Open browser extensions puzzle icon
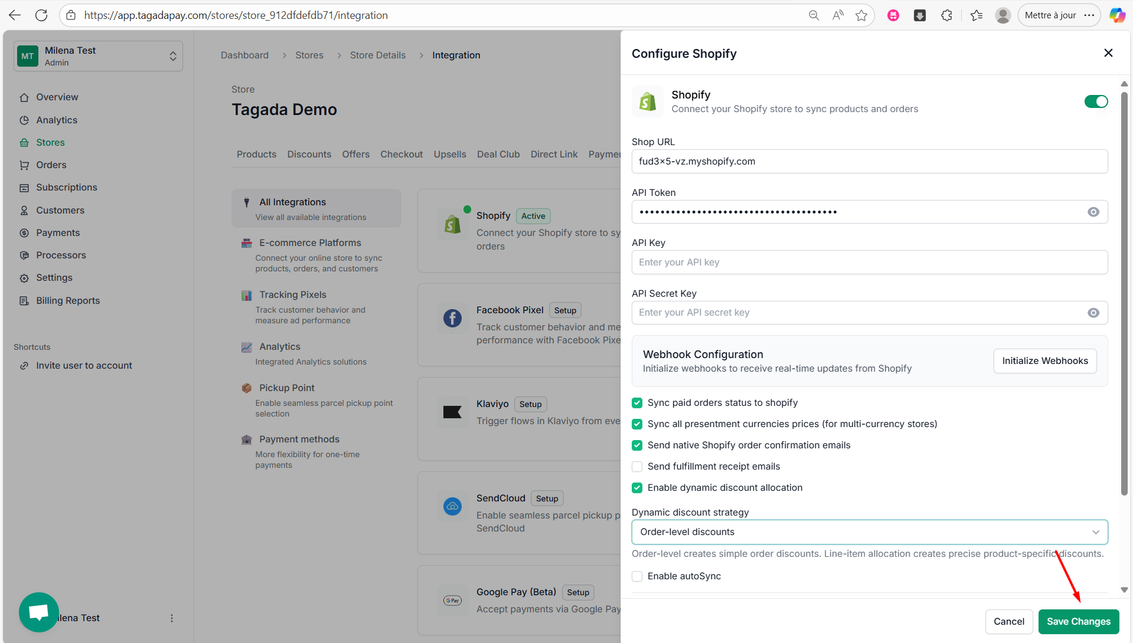The width and height of the screenshot is (1133, 643). pos(946,15)
